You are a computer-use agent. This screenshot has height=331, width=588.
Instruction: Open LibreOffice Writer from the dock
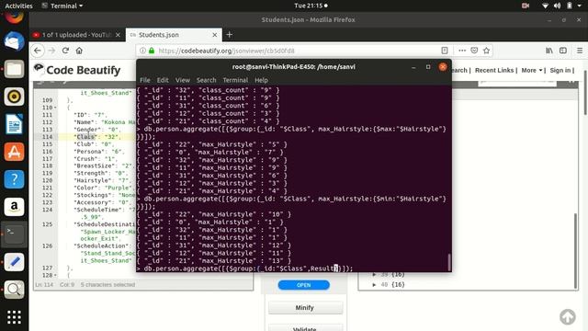14,124
